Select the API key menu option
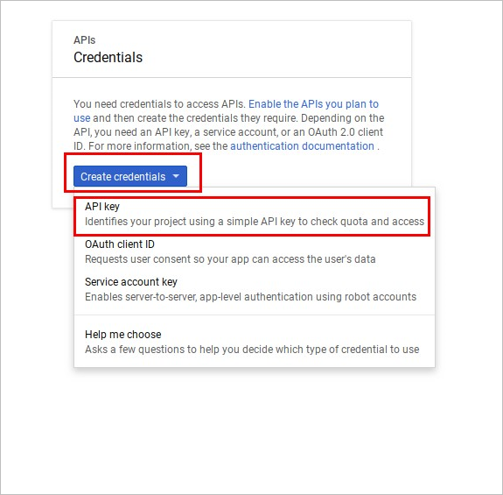The height and width of the screenshot is (495, 503). [255, 214]
